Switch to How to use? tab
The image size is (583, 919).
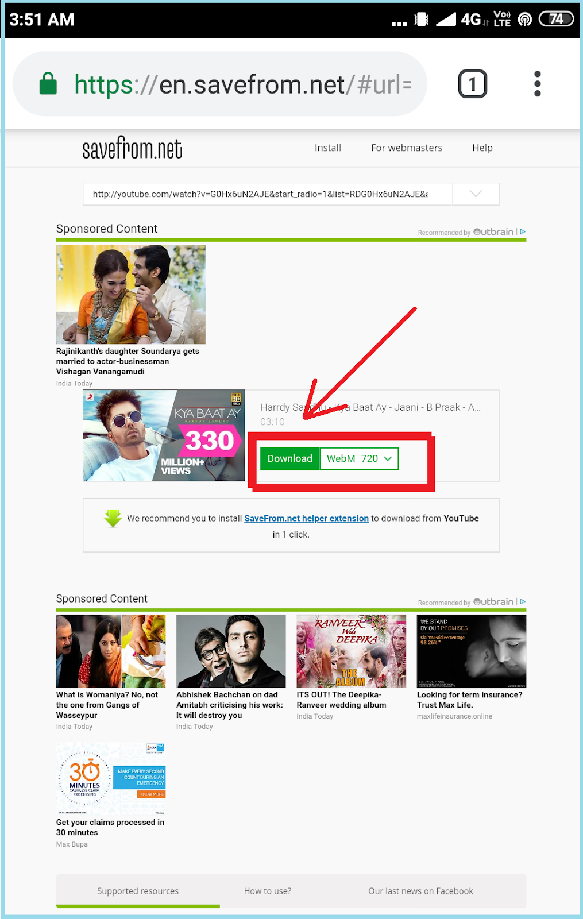268,891
